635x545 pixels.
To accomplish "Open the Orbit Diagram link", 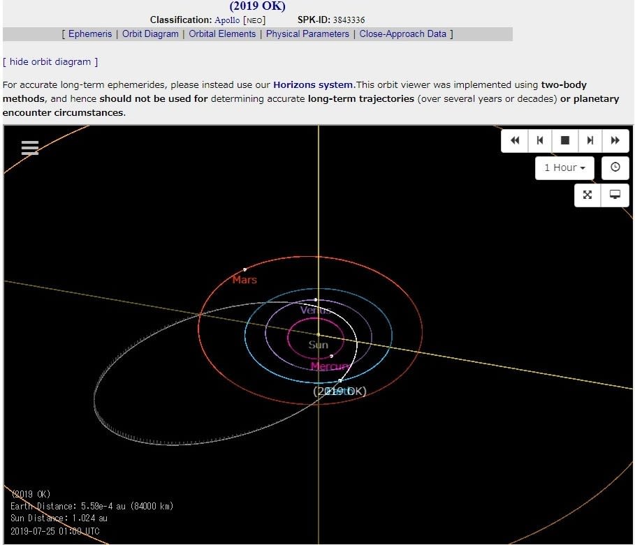I will pyautogui.click(x=150, y=34).
